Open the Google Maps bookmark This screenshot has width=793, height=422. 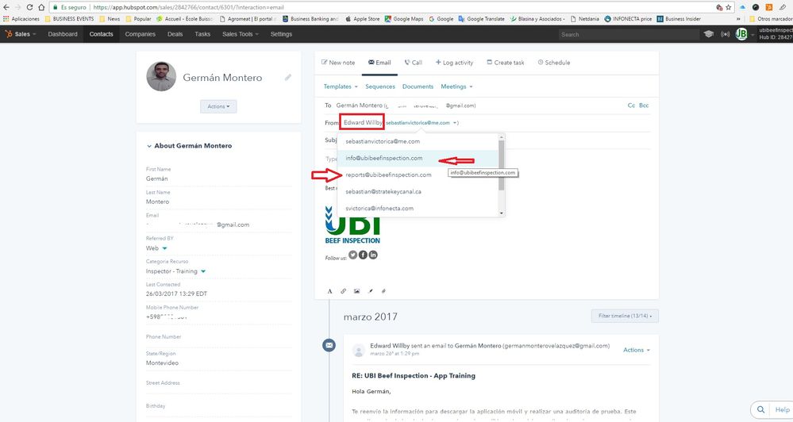click(403, 19)
